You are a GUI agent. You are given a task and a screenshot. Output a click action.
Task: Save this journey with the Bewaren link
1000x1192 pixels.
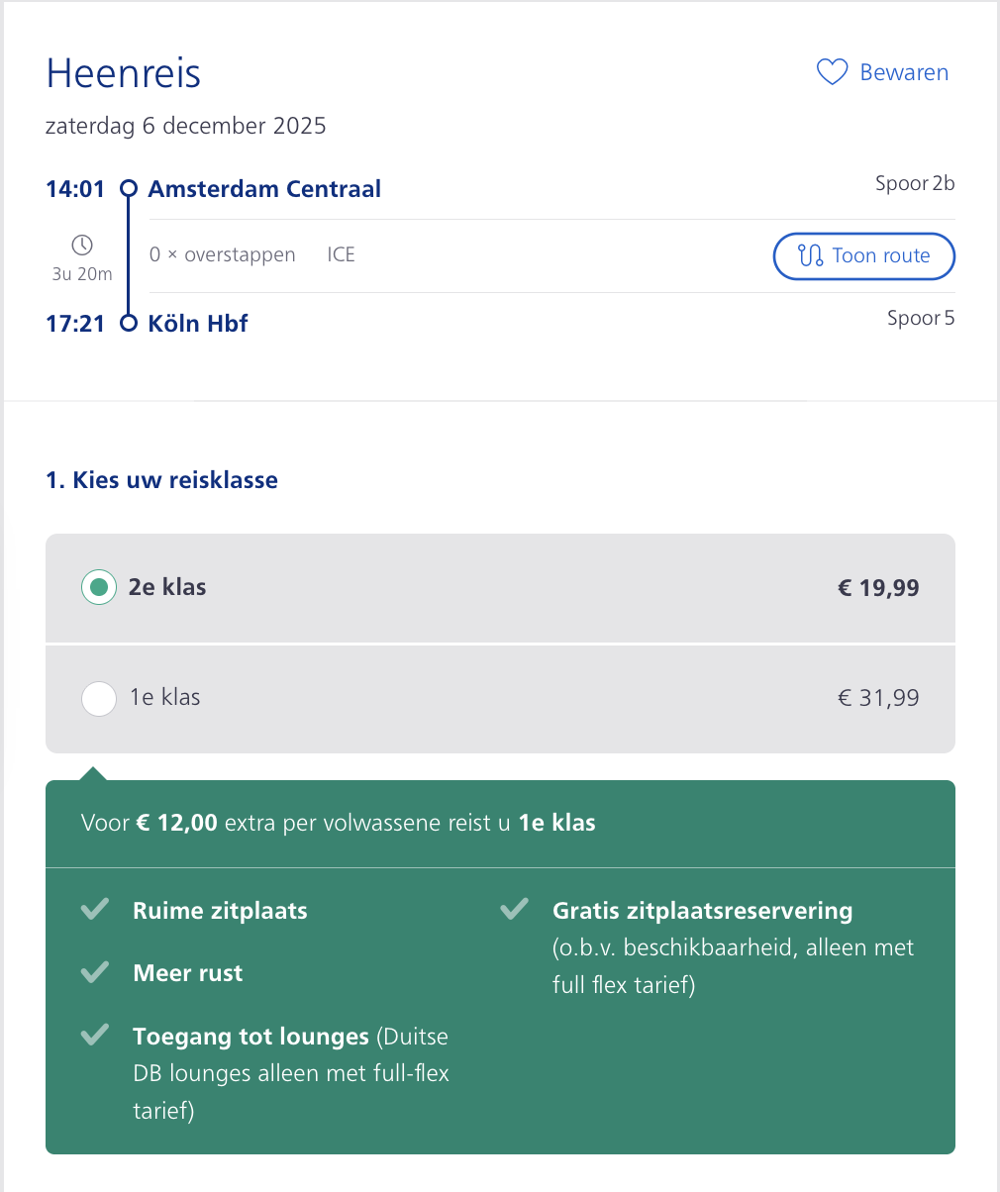tap(903, 72)
